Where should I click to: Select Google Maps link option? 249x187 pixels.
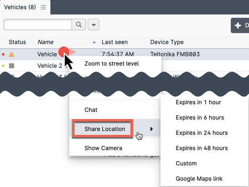(199, 179)
